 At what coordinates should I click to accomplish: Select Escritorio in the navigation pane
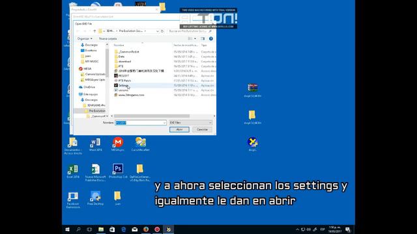(89, 51)
